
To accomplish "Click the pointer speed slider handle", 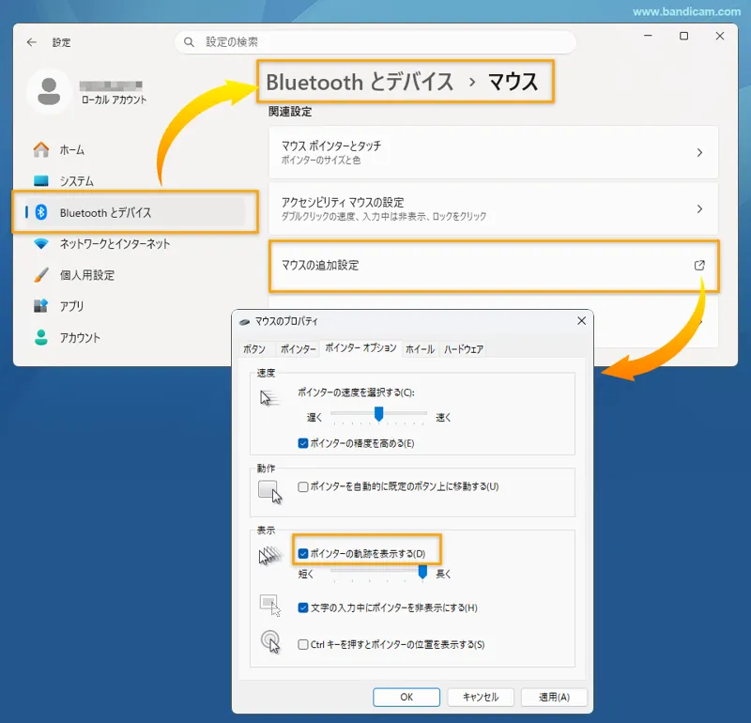I will tap(379, 414).
